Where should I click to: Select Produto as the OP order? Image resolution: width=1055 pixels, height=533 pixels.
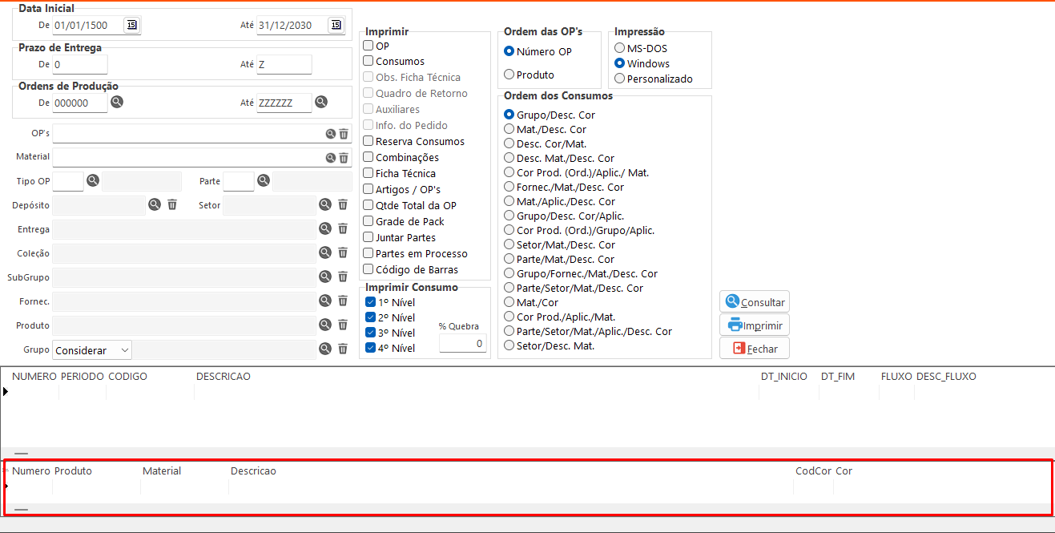tap(509, 75)
